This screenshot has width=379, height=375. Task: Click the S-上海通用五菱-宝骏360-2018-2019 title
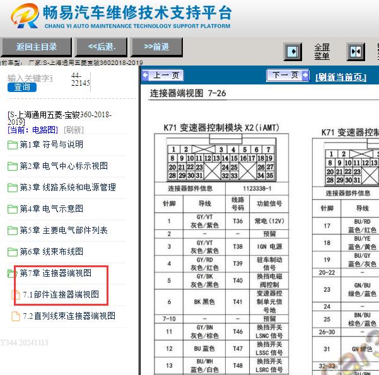pos(59,118)
